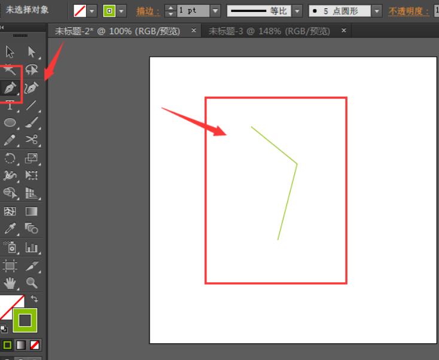Select the Pencil tool
The image size is (439, 360).
(x=10, y=140)
